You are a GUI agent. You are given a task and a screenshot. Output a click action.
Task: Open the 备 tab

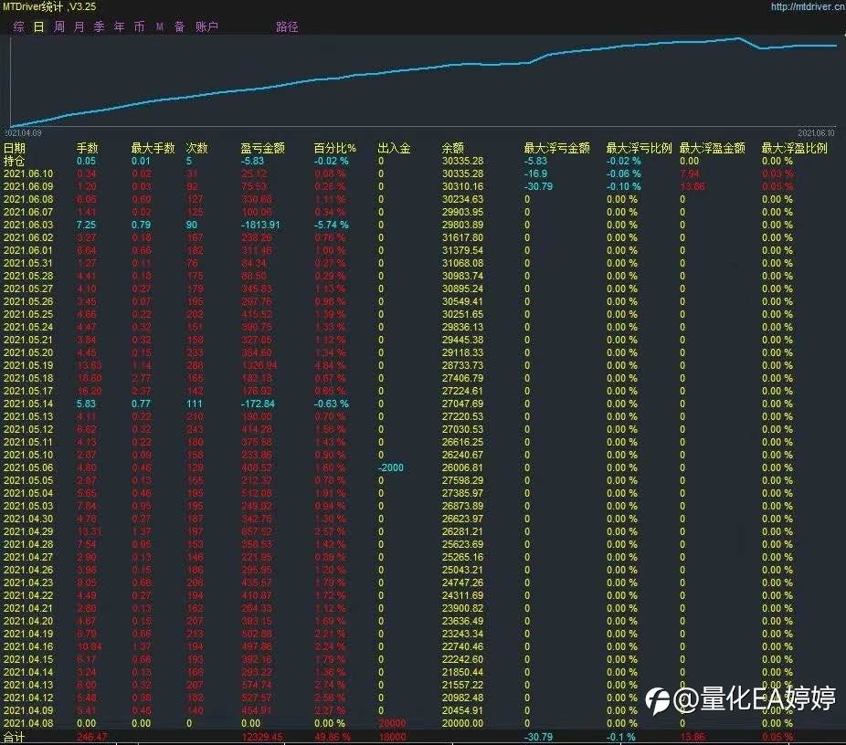(x=180, y=27)
